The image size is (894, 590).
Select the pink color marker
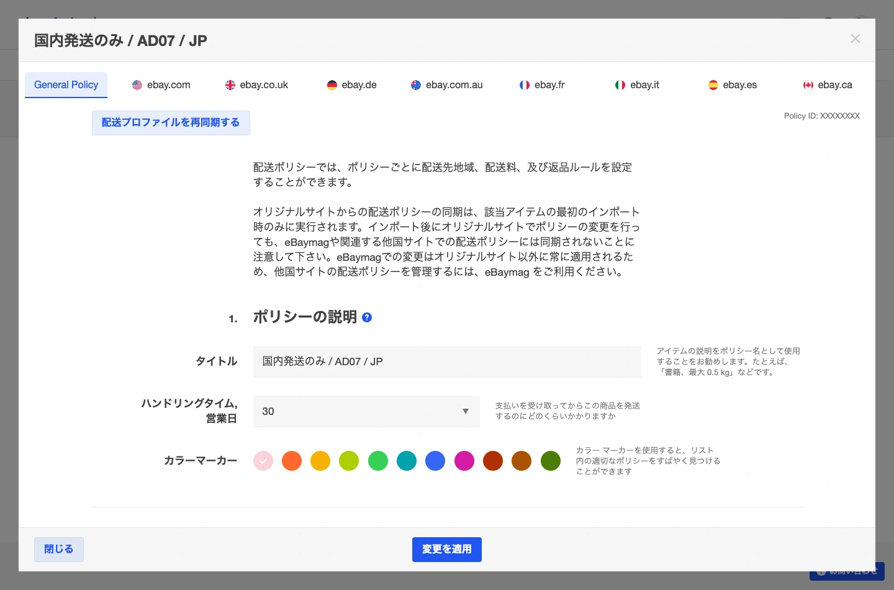pos(263,461)
